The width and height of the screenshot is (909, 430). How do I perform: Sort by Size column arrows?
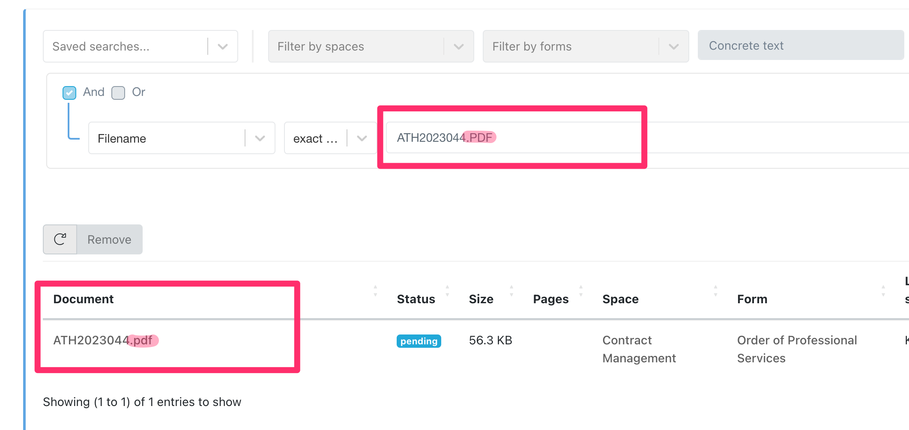[511, 291]
